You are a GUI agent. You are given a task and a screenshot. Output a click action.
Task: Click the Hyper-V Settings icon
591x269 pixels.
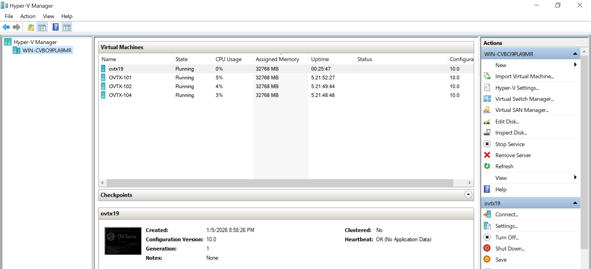(x=487, y=88)
